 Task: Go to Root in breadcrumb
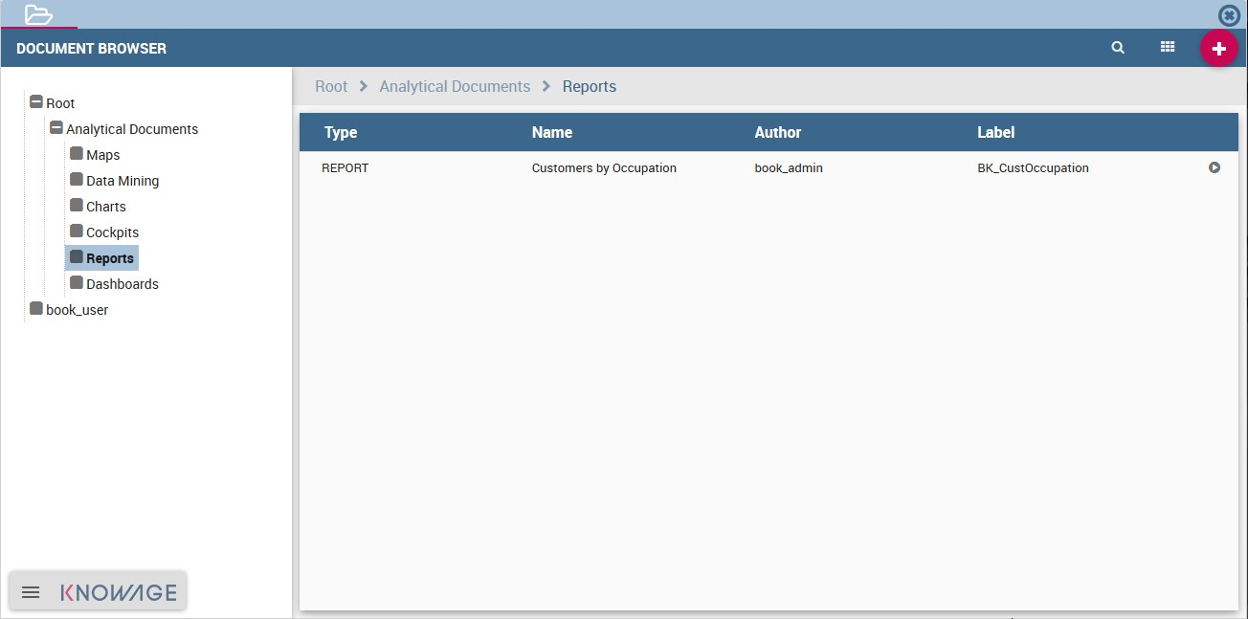click(x=331, y=86)
